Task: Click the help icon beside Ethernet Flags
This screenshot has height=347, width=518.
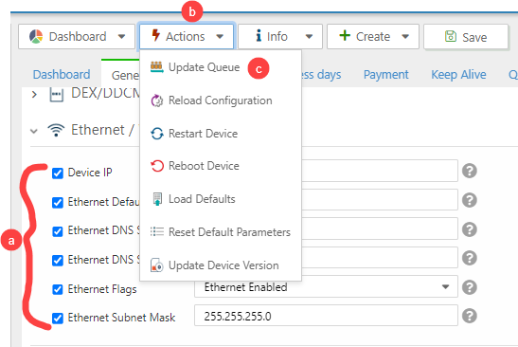Action: point(469,287)
